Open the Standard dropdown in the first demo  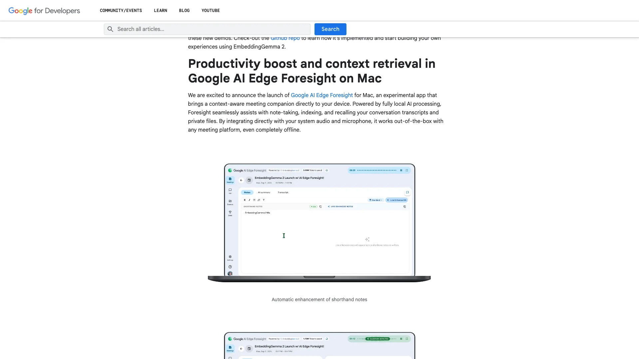(376, 200)
